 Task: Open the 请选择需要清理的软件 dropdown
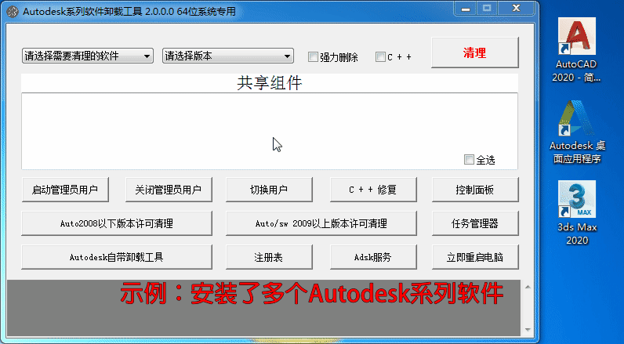[88, 56]
